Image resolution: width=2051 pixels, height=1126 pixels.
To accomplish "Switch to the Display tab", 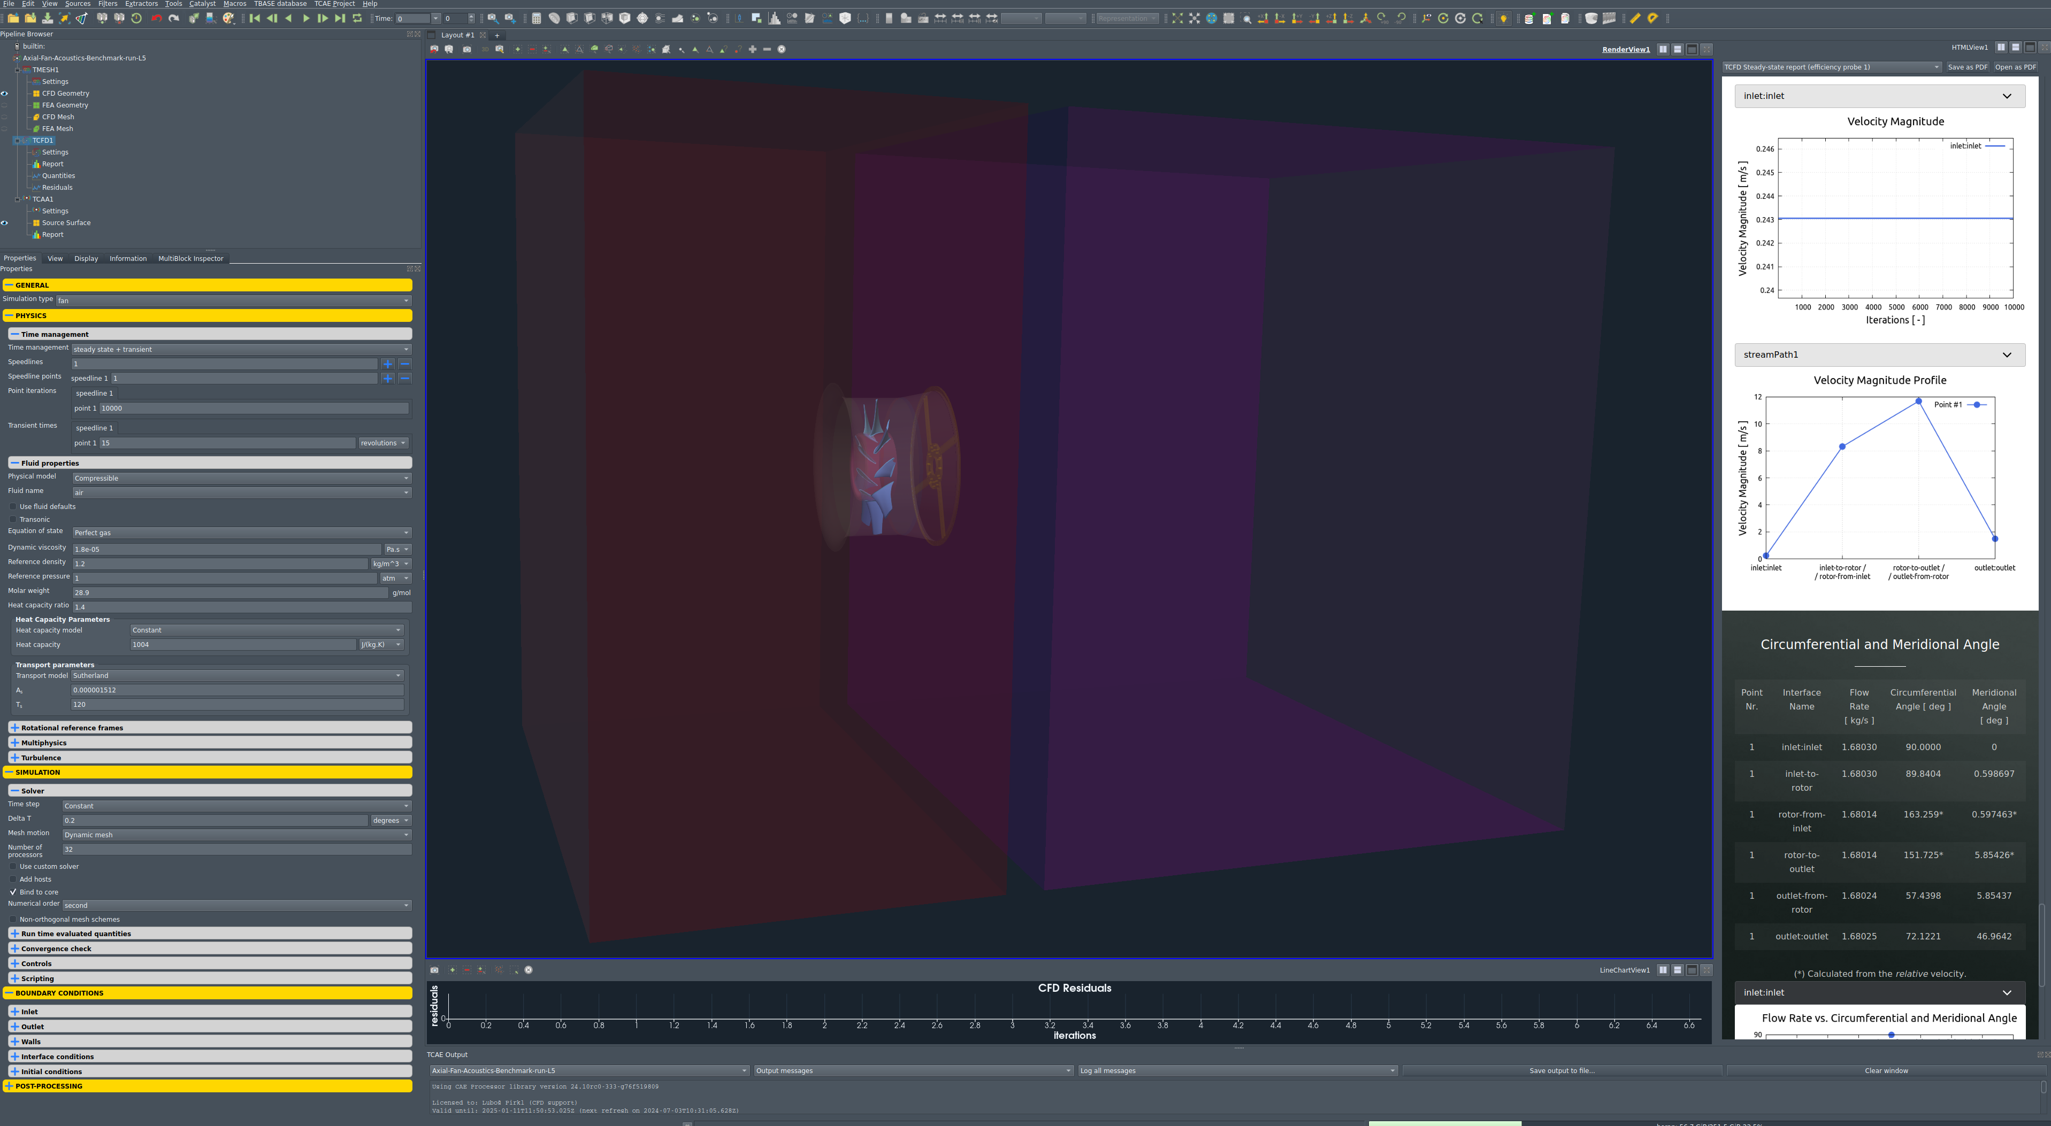I will [x=86, y=259].
